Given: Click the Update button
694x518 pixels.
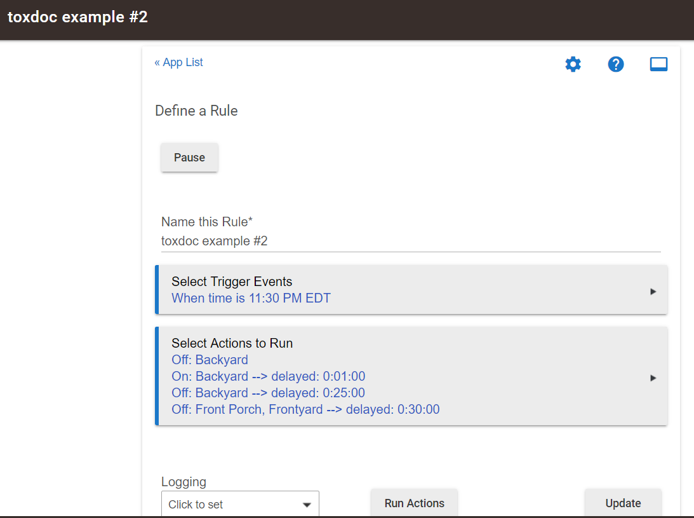Looking at the screenshot, I should click(622, 503).
